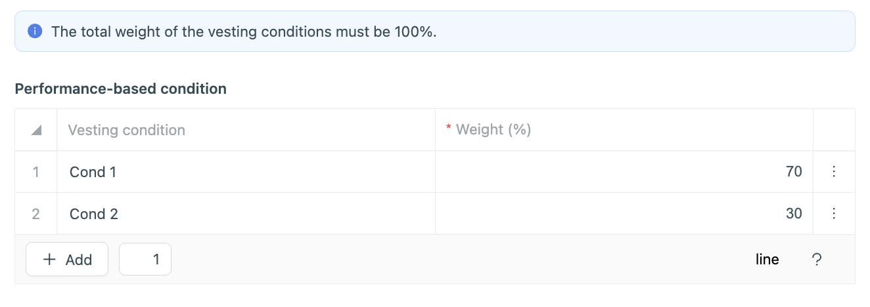Click the Add button
This screenshot has width=870, height=307.
point(67,260)
